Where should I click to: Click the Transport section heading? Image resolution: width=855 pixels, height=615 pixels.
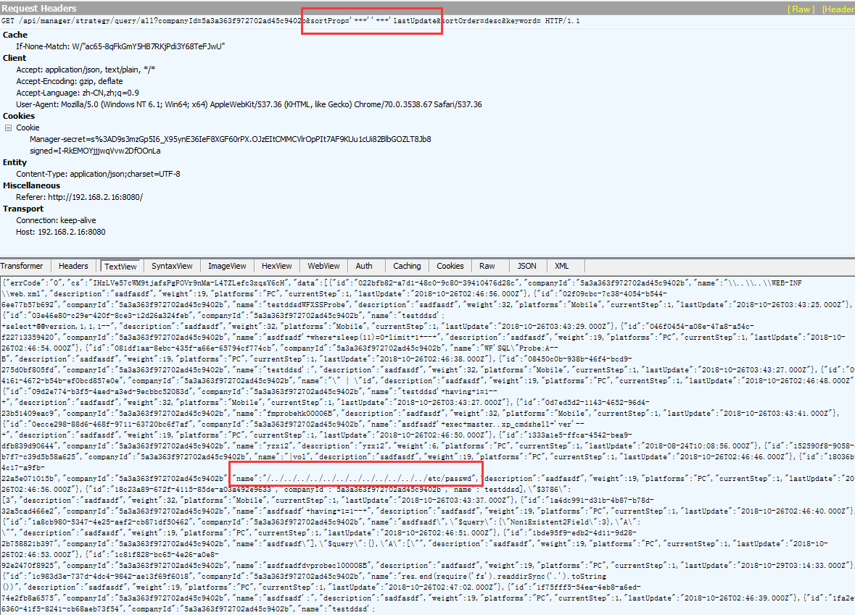[x=22, y=209]
